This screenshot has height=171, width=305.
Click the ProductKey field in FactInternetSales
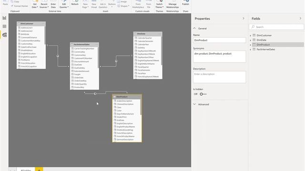click(79, 87)
